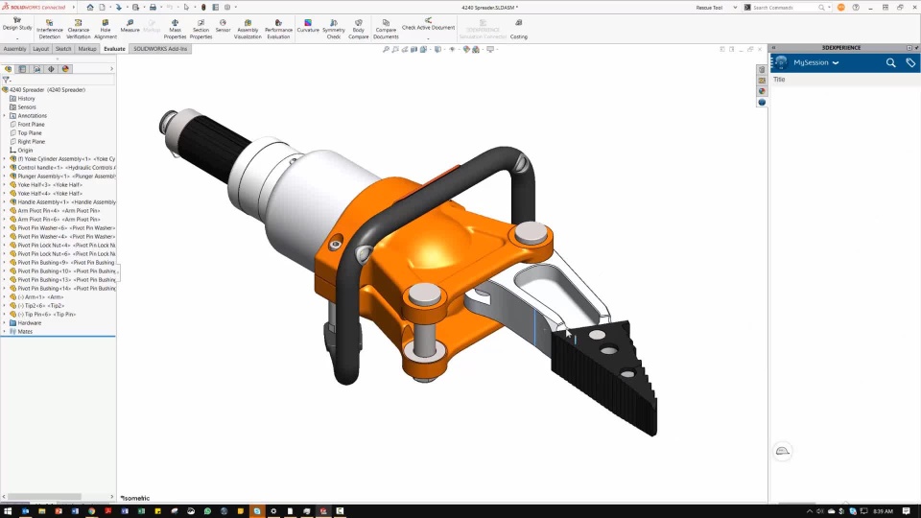Expand the Mates folder
Viewport: 921px width, 518px height.
pyautogui.click(x=5, y=331)
